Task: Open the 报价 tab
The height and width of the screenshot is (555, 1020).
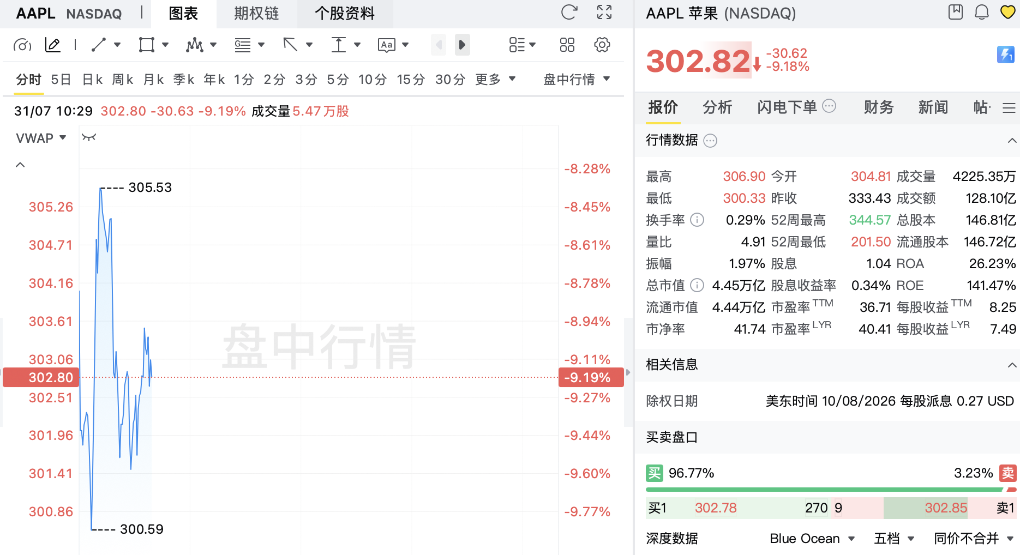Action: pyautogui.click(x=663, y=107)
